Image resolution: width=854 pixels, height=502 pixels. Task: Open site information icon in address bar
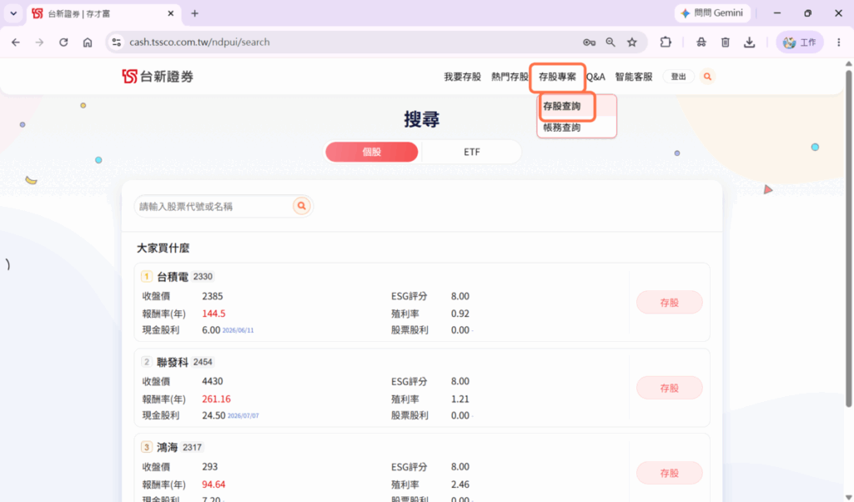(x=116, y=42)
